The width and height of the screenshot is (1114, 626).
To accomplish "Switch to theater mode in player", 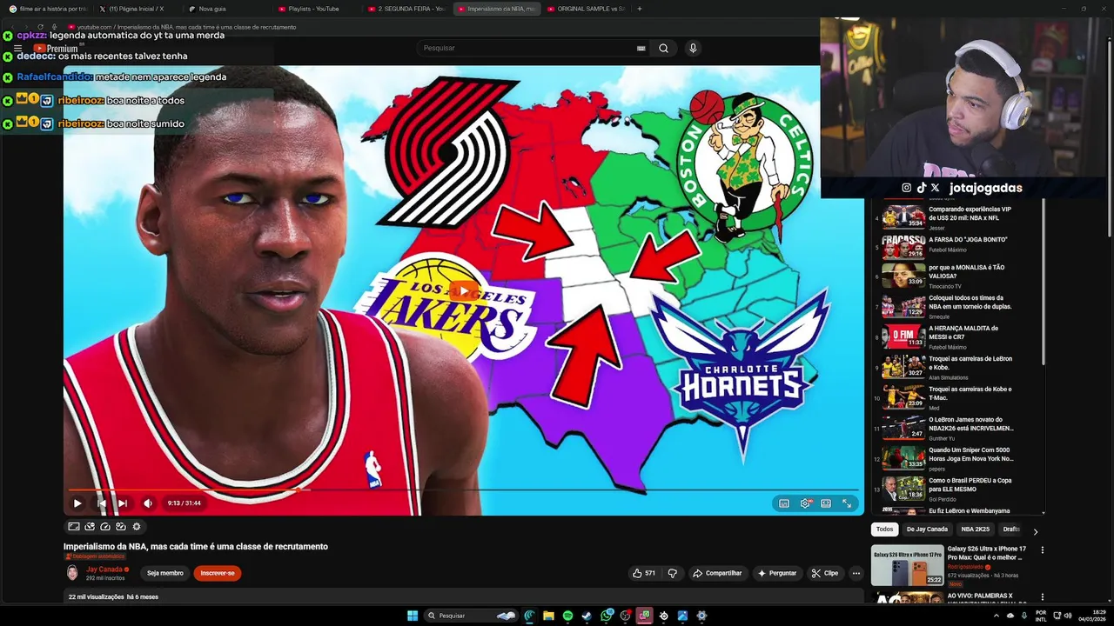I will tap(826, 503).
